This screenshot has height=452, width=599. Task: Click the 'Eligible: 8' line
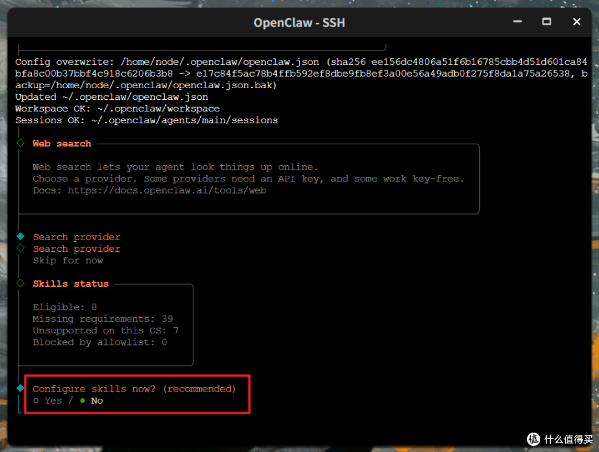pyautogui.click(x=64, y=307)
